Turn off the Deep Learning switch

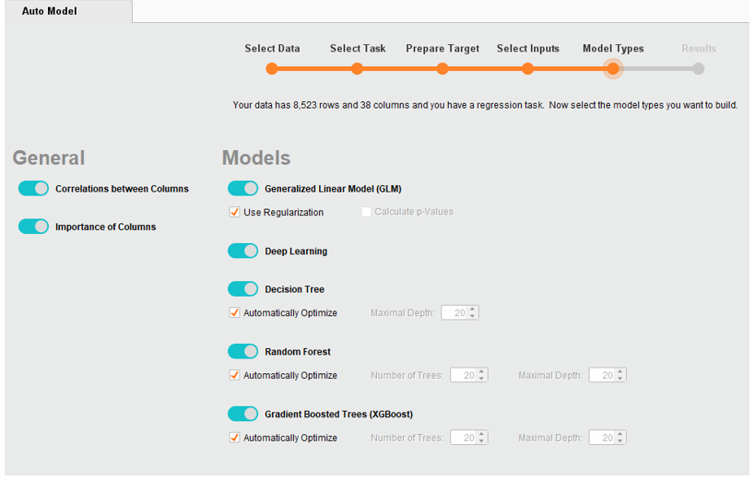(x=242, y=251)
